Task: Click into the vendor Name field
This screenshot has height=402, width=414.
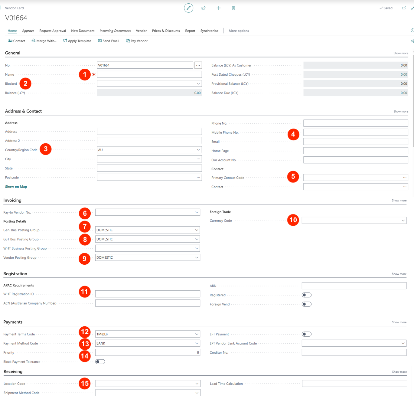Action: tap(149, 75)
